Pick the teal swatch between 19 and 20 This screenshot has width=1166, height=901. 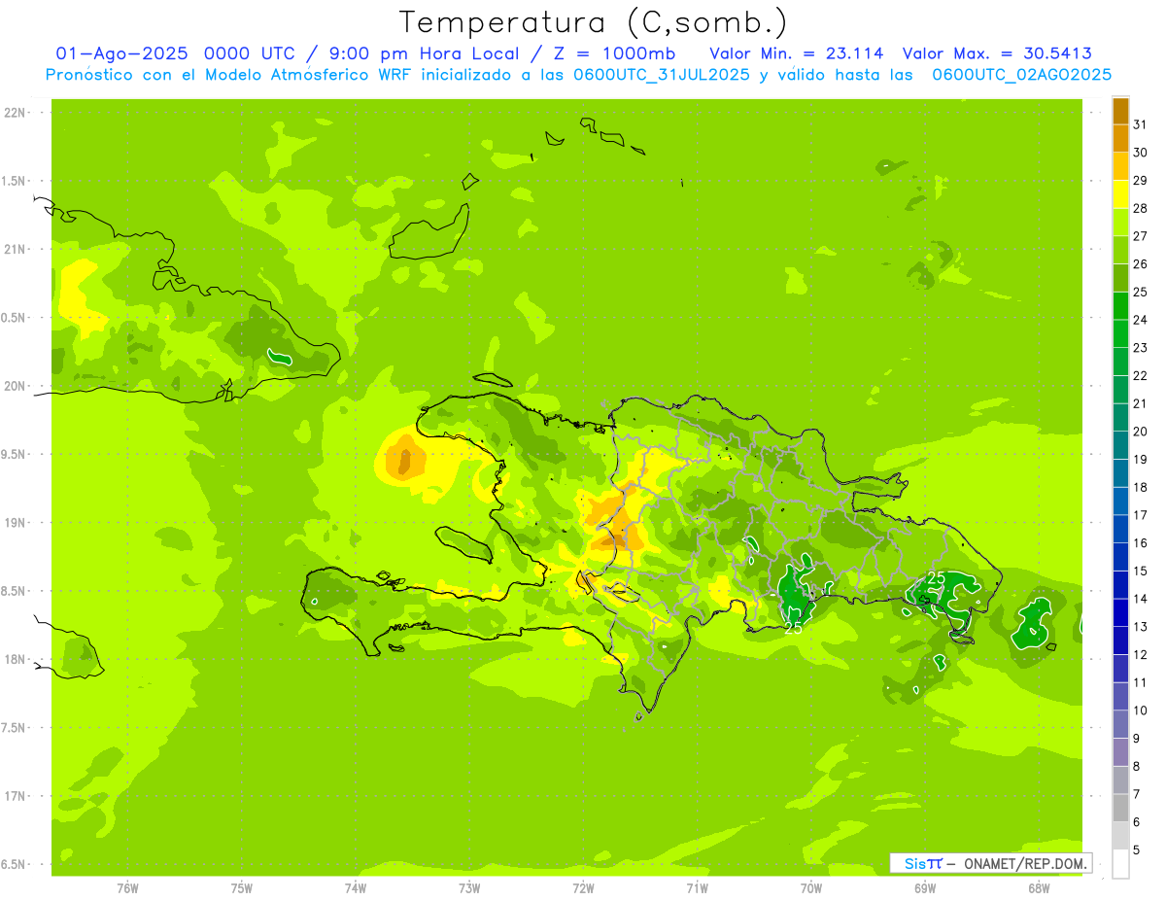pyautogui.click(x=1120, y=445)
